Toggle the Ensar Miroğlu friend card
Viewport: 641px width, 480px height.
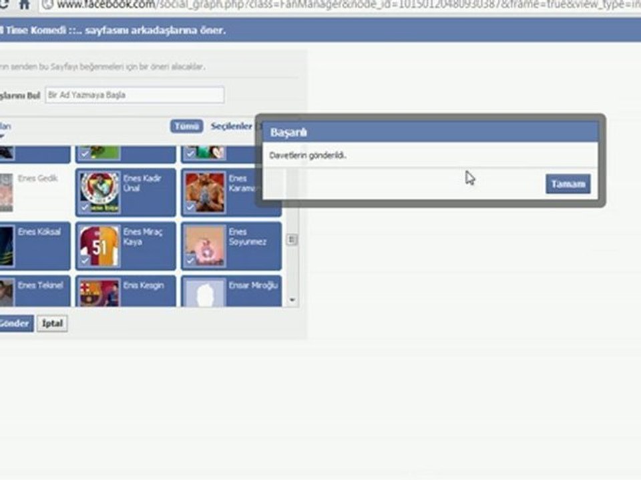click(x=232, y=291)
